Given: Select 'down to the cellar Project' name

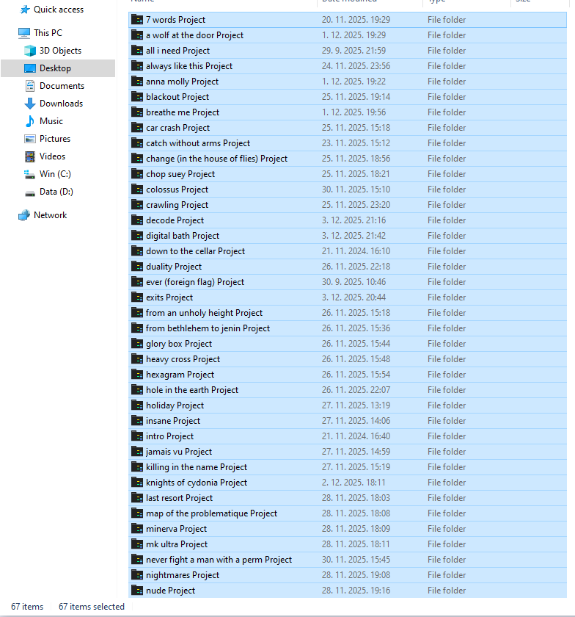Looking at the screenshot, I should [x=195, y=250].
